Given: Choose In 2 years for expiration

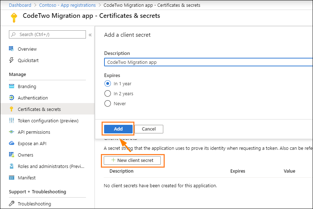Looking at the screenshot, I should pos(108,93).
